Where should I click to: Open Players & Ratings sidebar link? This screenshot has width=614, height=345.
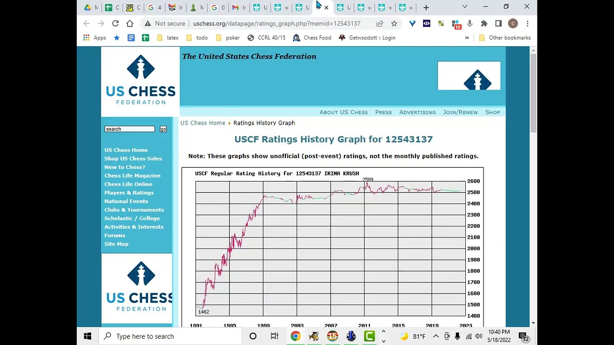129,193
